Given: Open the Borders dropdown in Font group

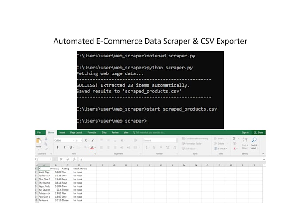Looking at the screenshot, I should (x=81, y=147).
